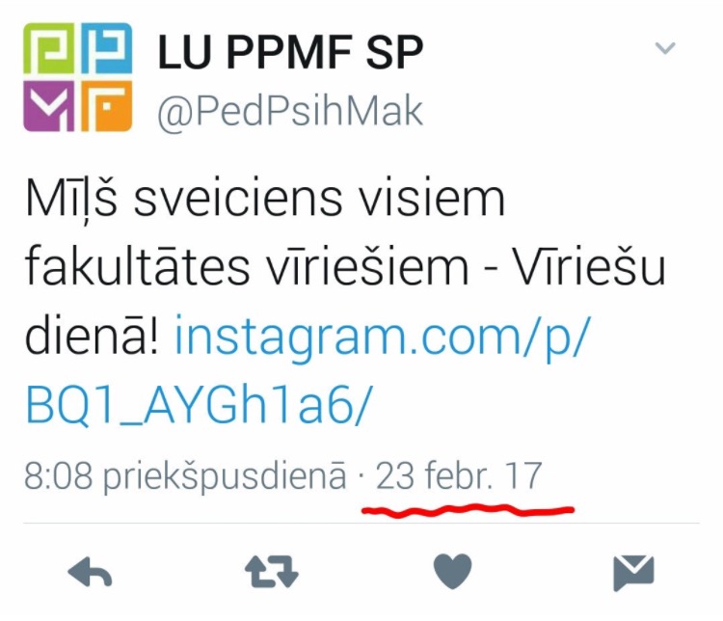The height and width of the screenshot is (621, 723).
Task: Open the LU PPMF SP display name
Action: [290, 52]
